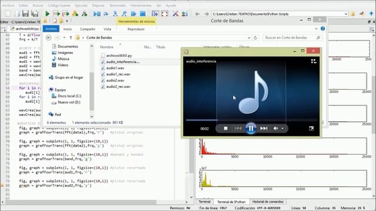Image resolution: width=376 pixels, height=211 pixels.
Task: Run current cell in Spyder
Action: tap(56, 14)
